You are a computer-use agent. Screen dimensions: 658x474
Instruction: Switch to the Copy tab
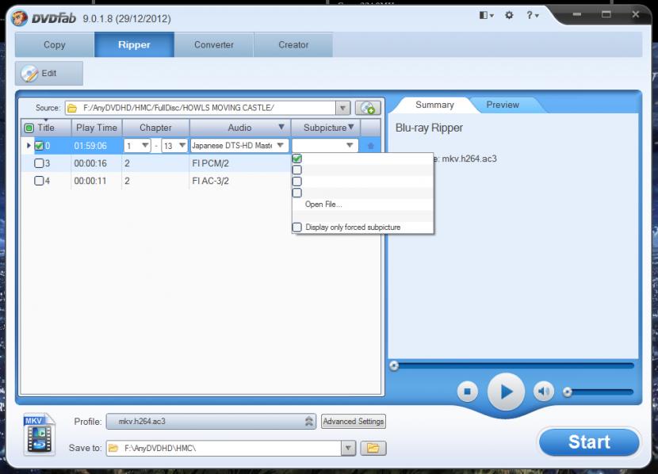(x=55, y=45)
